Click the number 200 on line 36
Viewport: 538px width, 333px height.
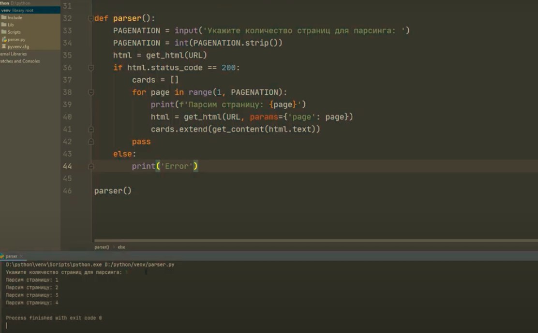228,68
